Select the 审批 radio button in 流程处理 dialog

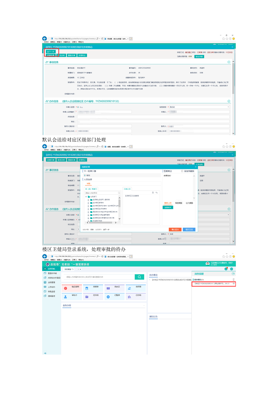pos(84,175)
